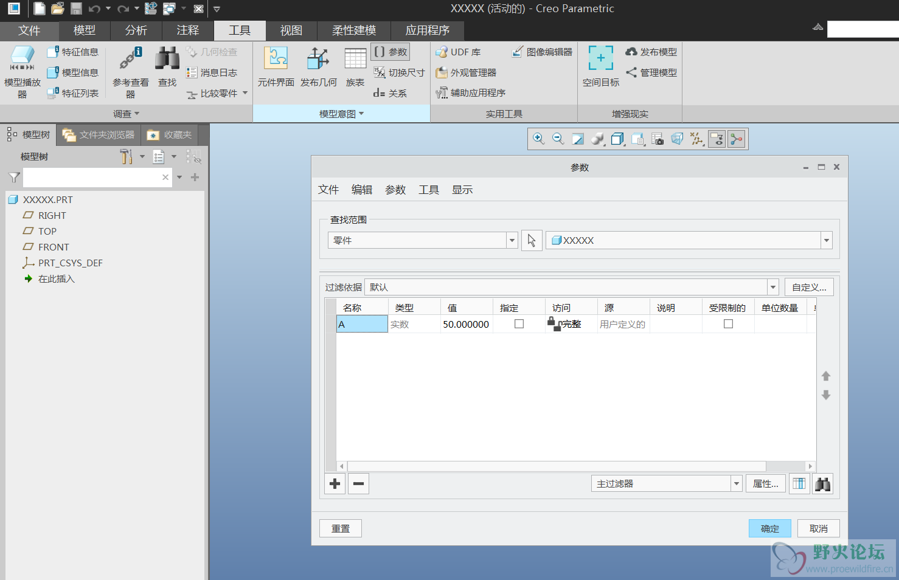Open model tree settings hammer icon
Screen dimensions: 899x580
click(x=126, y=157)
